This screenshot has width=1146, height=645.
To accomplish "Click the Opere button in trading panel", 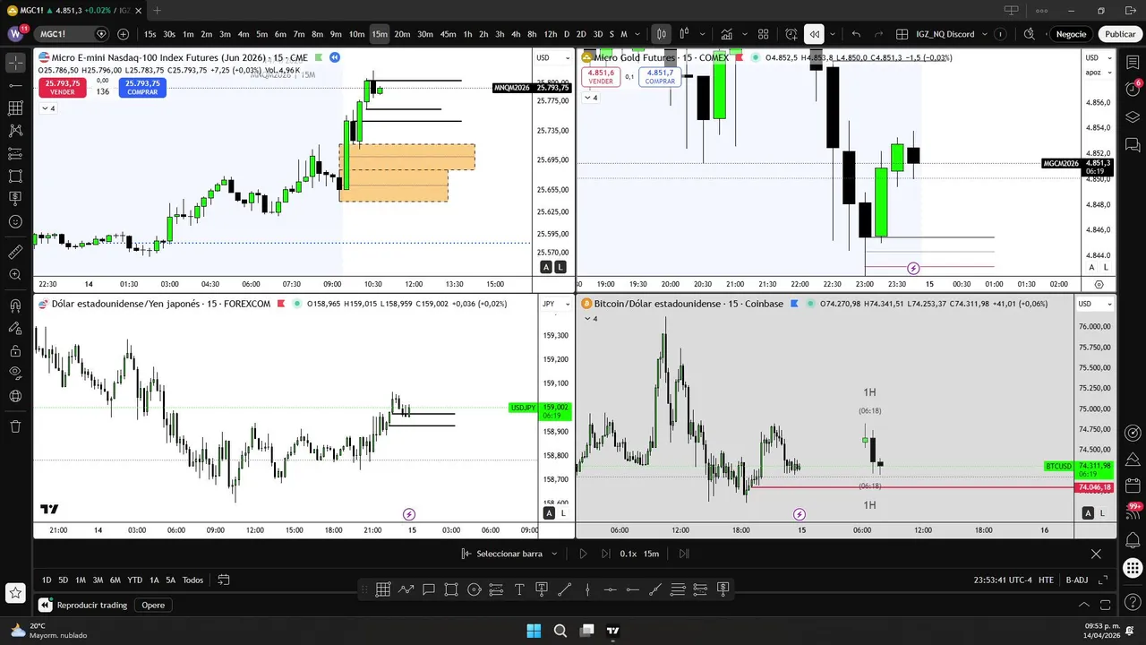I will (153, 605).
